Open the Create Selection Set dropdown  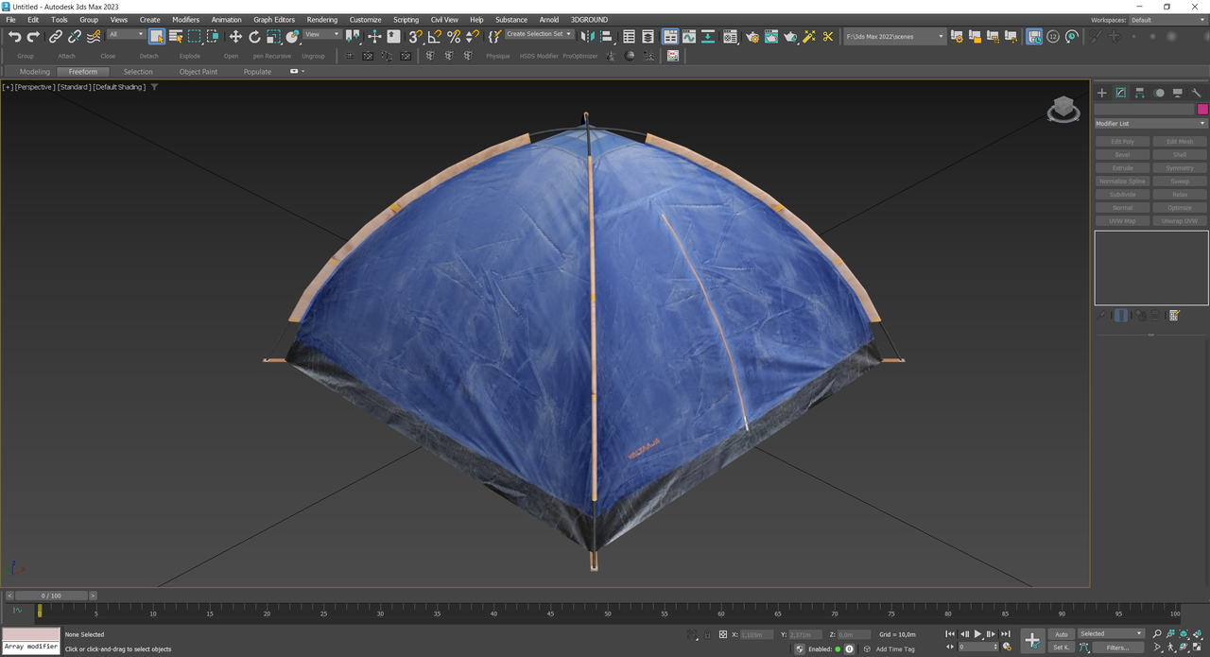tap(539, 34)
